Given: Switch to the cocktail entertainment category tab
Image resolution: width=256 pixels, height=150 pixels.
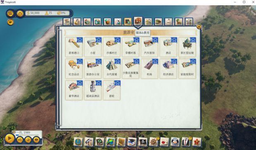Looking at the screenshot, I should tap(107, 22).
